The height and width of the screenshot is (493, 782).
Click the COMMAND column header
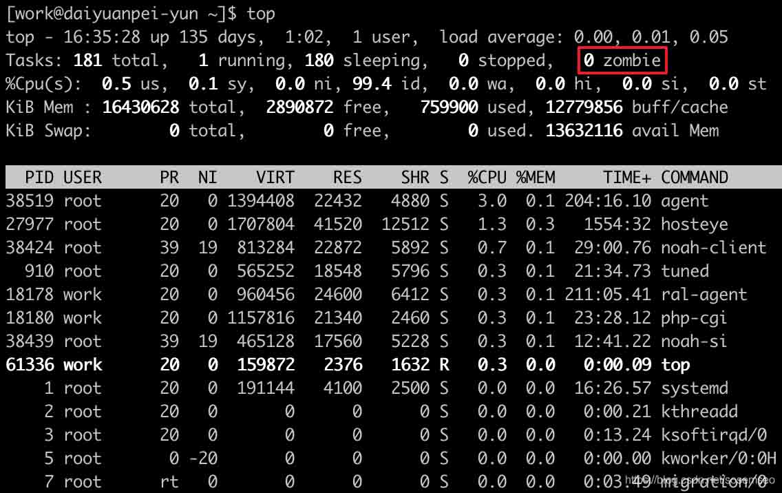coord(694,177)
